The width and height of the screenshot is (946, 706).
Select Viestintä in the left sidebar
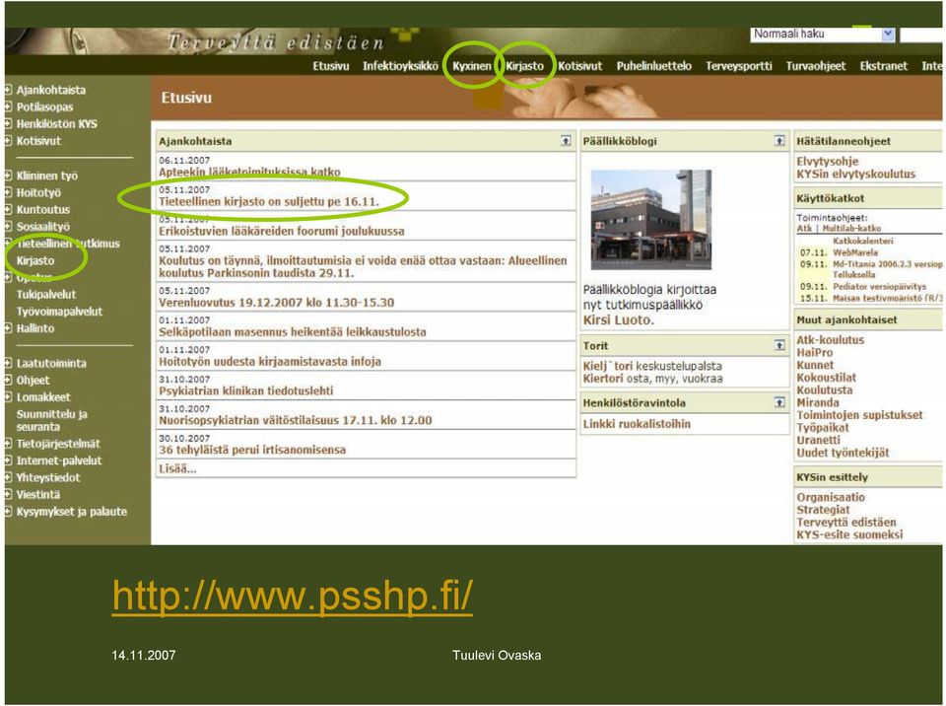pyautogui.click(x=38, y=494)
